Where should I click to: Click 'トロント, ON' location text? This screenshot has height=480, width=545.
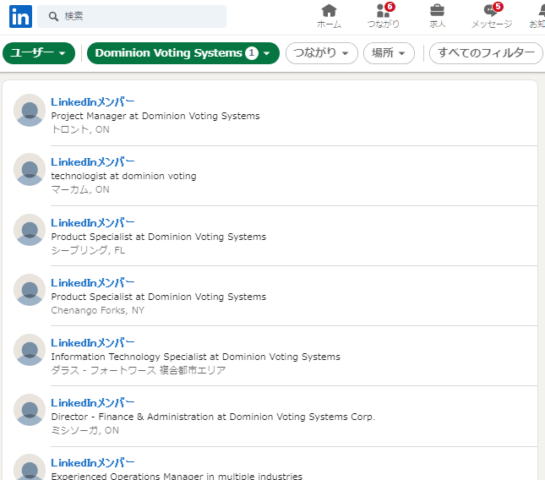80,129
